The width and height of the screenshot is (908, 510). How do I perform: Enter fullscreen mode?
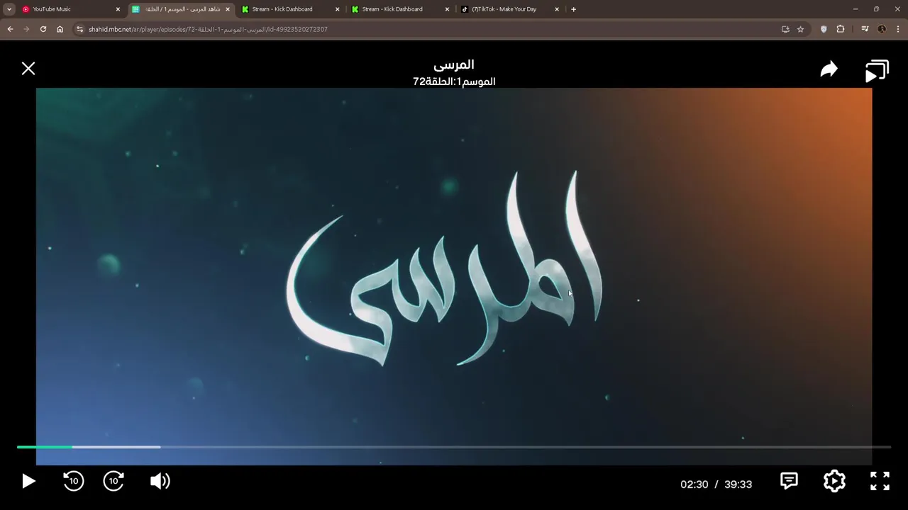click(x=880, y=481)
